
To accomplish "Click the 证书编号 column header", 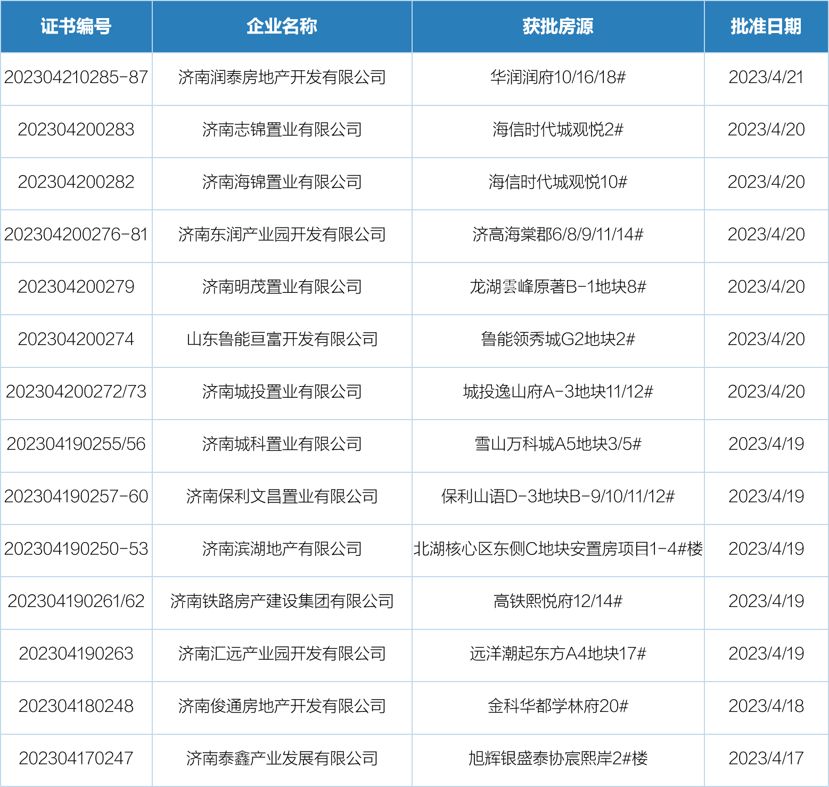I will click(x=76, y=26).
